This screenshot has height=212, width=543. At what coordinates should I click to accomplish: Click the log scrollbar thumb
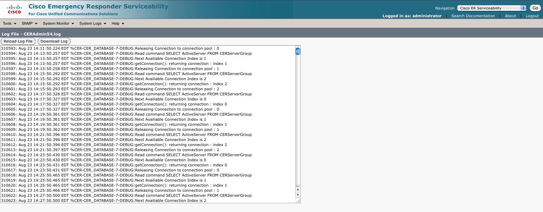point(298,51)
